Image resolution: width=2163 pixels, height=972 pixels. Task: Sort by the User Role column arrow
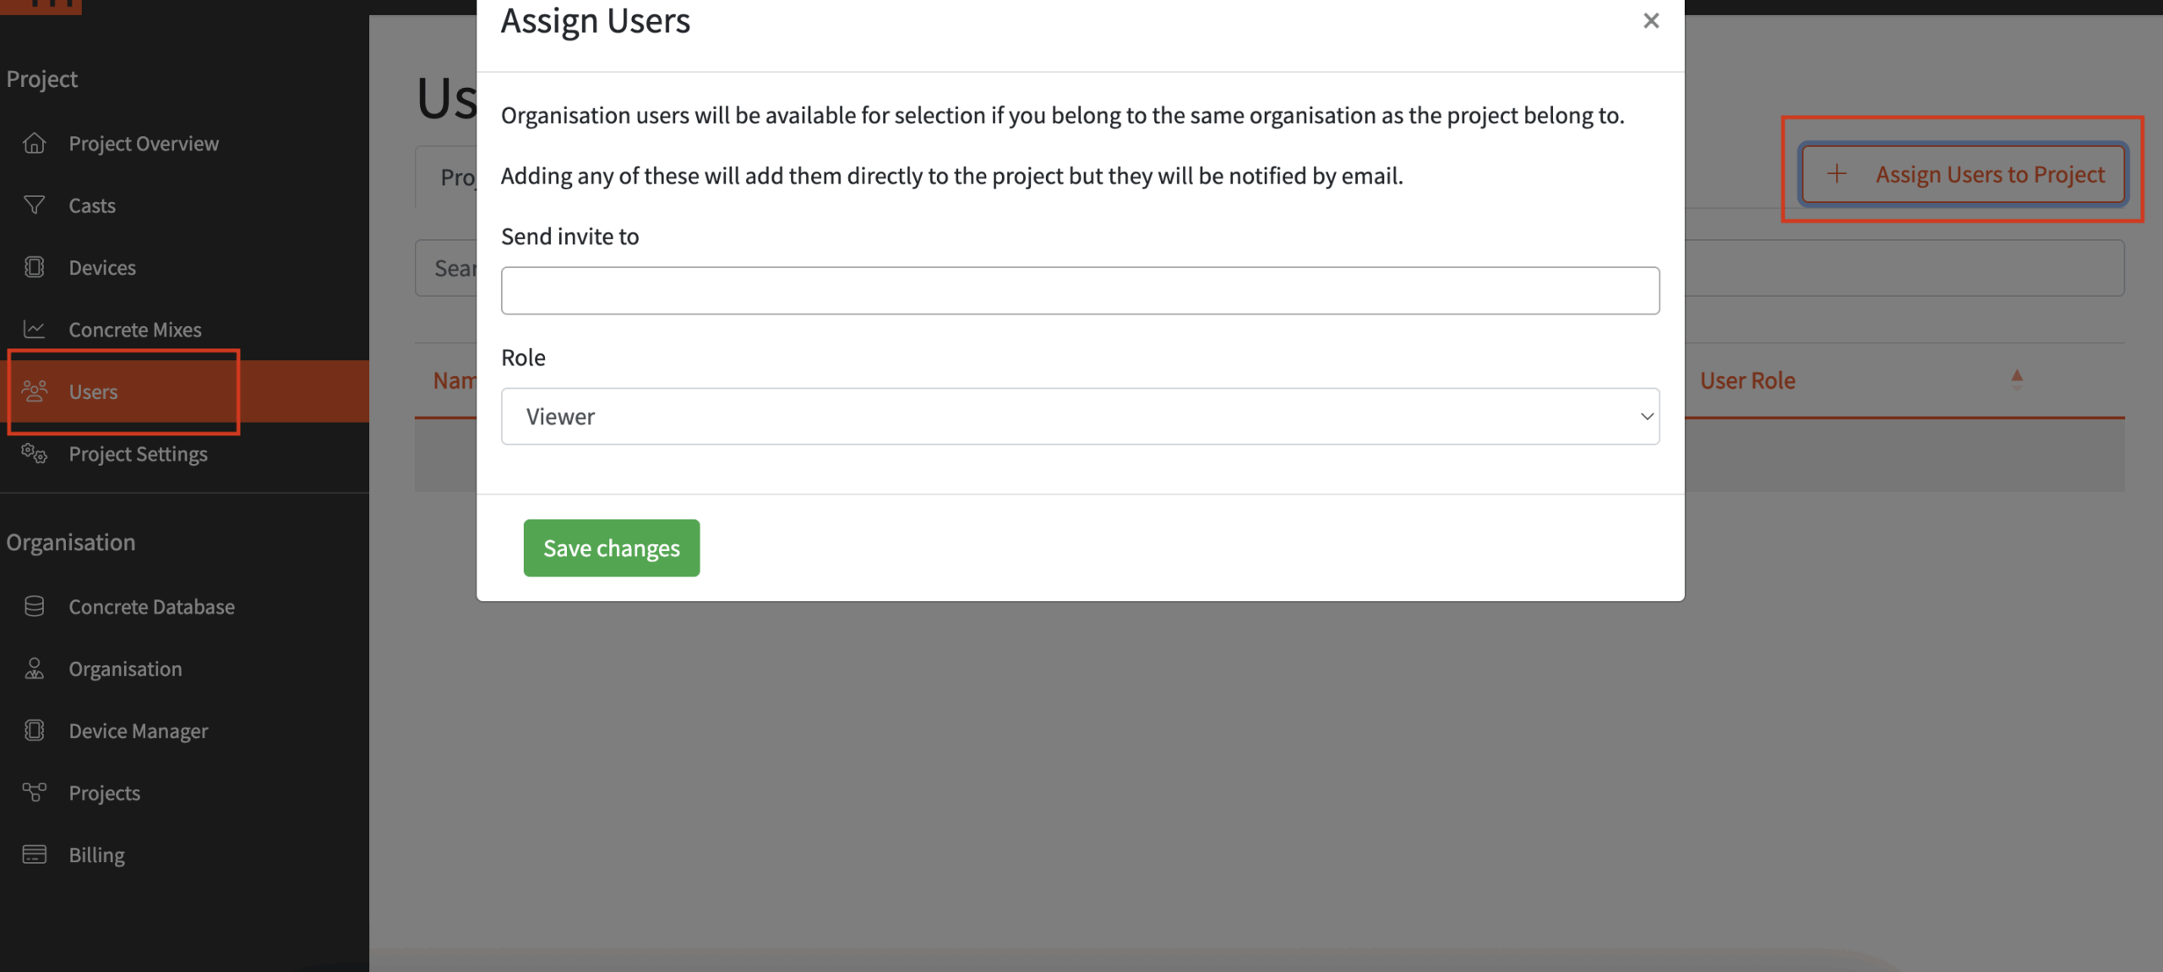(x=2016, y=379)
